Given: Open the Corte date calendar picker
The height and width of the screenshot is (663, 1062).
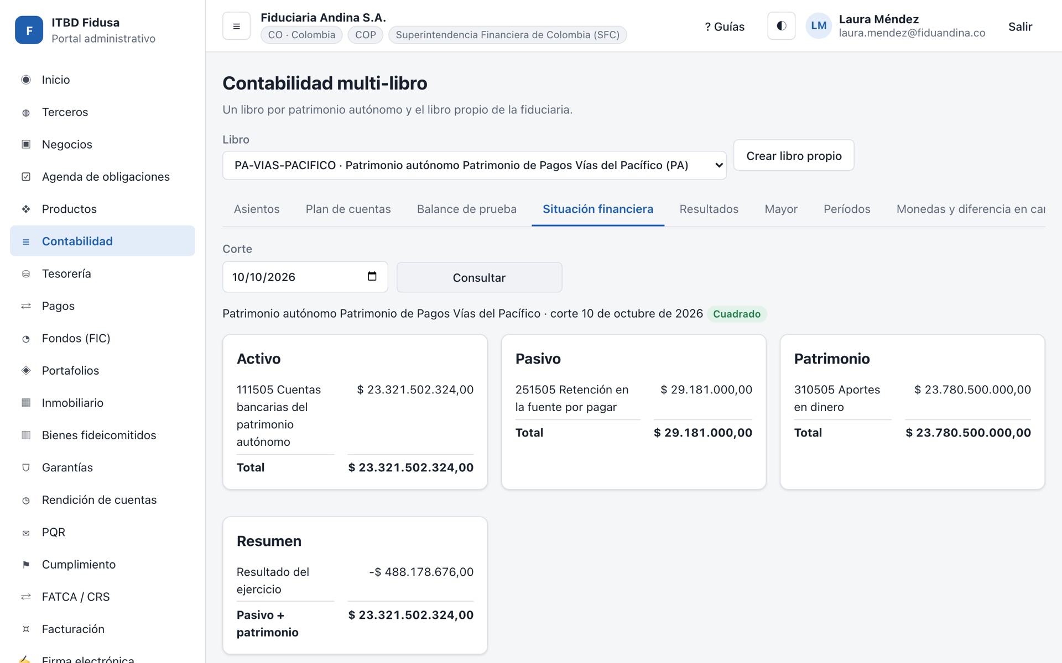Looking at the screenshot, I should coord(372,276).
